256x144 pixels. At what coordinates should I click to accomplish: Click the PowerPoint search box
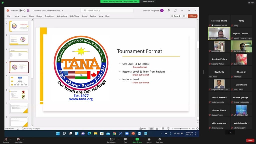click(107, 10)
